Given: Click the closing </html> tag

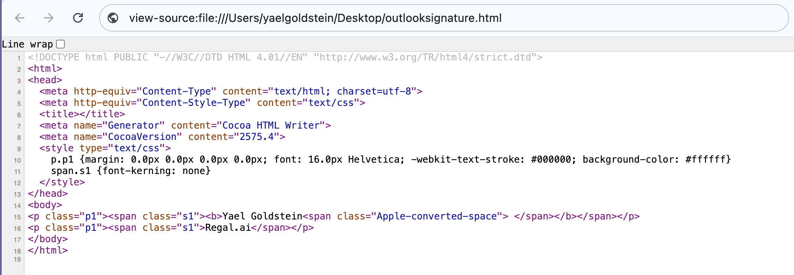Looking at the screenshot, I should pyautogui.click(x=48, y=250).
